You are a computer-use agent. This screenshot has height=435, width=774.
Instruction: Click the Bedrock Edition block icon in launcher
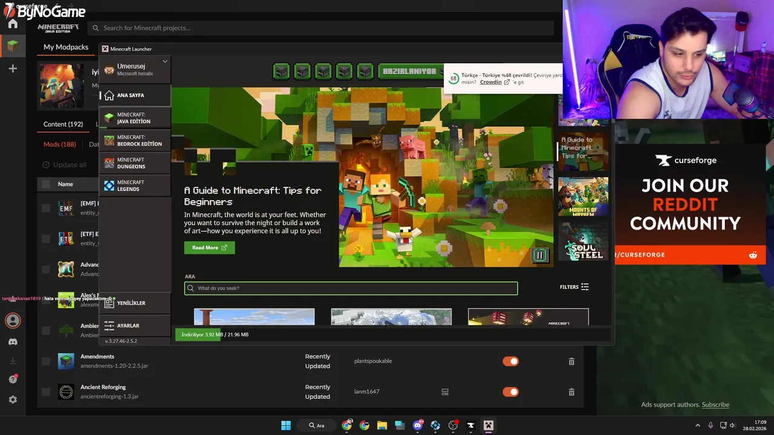click(x=109, y=141)
